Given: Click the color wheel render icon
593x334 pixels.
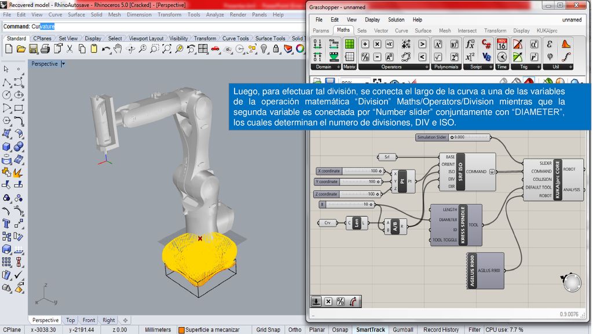Looking at the screenshot, I should tap(300, 49).
